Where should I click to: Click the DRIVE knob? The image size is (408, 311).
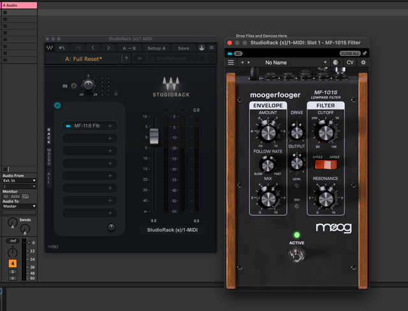pyautogui.click(x=296, y=133)
